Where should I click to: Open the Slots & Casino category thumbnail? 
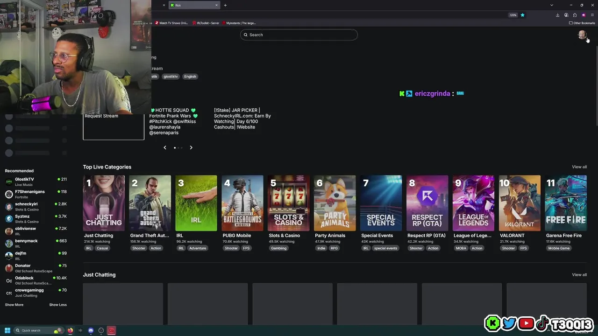pyautogui.click(x=289, y=203)
